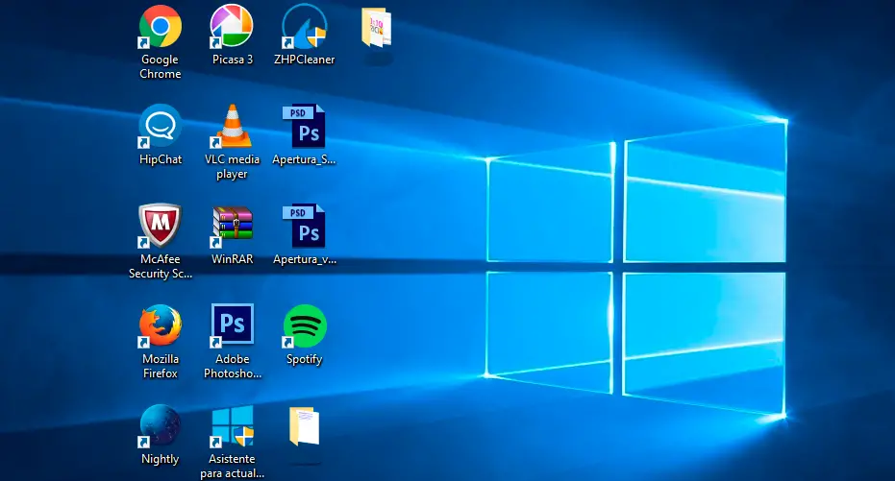
Task: Click the "Nightly" label text
Action: point(161,459)
